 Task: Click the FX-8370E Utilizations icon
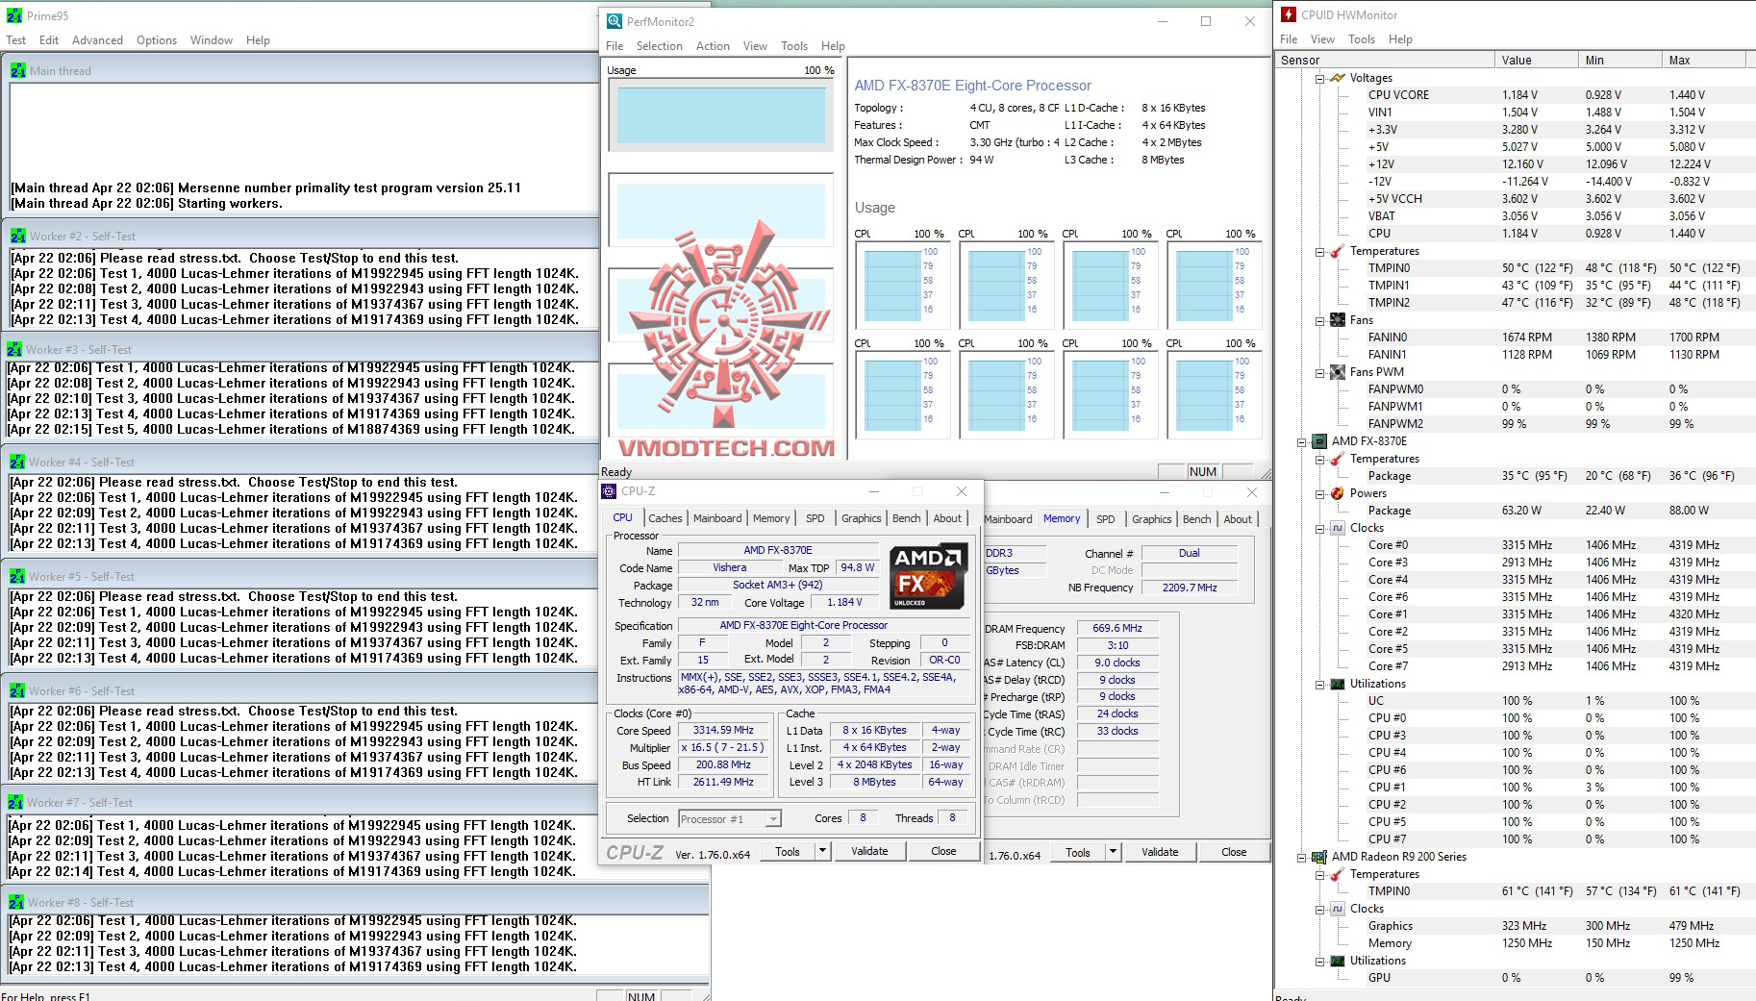[x=1337, y=684]
